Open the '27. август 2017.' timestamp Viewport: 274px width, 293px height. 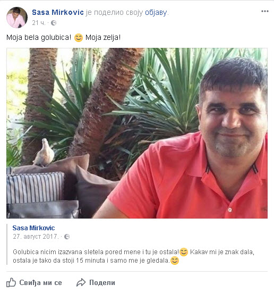point(36,237)
